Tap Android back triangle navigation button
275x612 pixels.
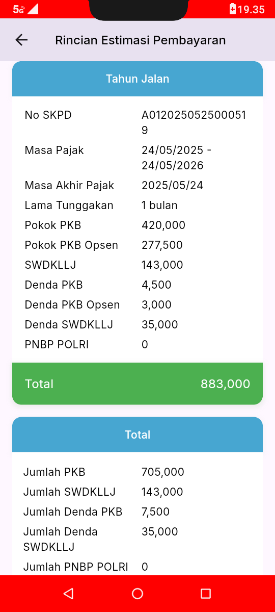click(x=68, y=593)
